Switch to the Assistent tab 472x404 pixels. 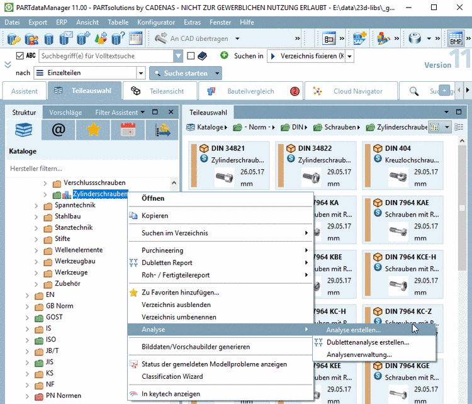[24, 91]
